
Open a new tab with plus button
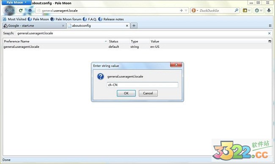click(x=134, y=26)
